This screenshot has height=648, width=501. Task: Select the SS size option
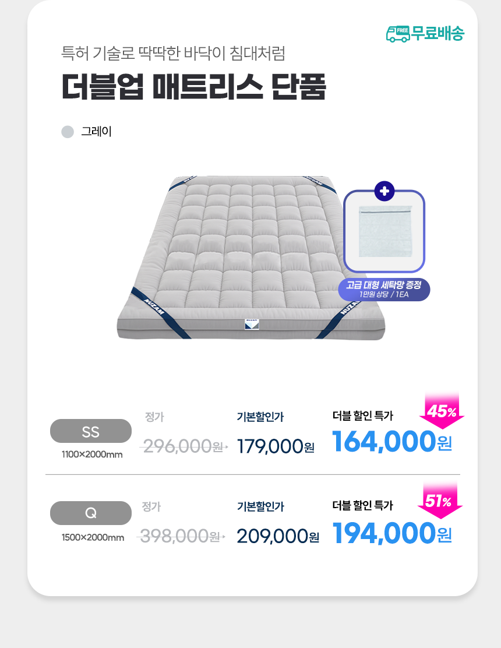(x=91, y=431)
